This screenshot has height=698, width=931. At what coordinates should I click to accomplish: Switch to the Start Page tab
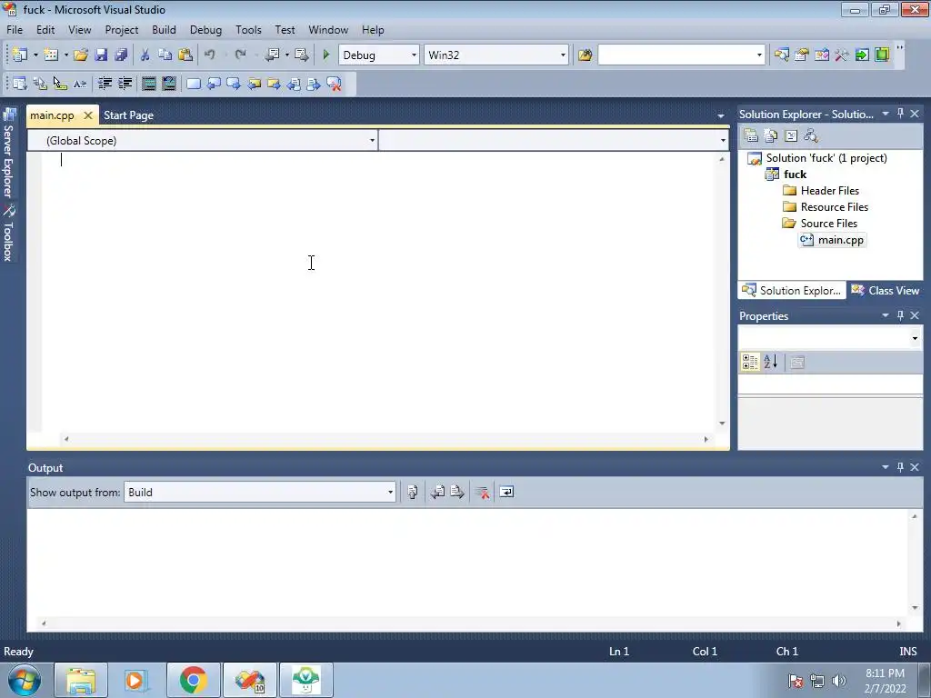[x=128, y=115]
